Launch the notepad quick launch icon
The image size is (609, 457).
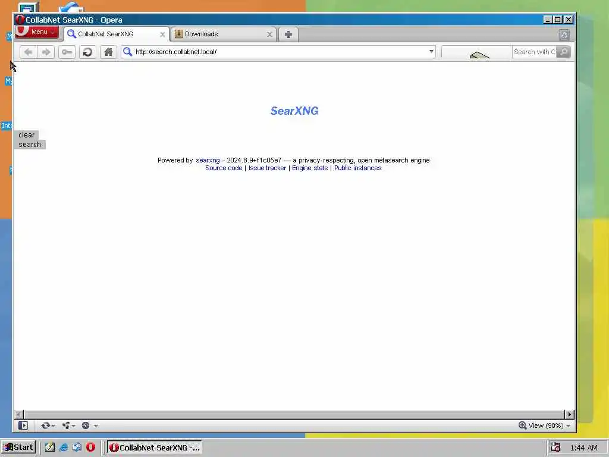click(50, 447)
